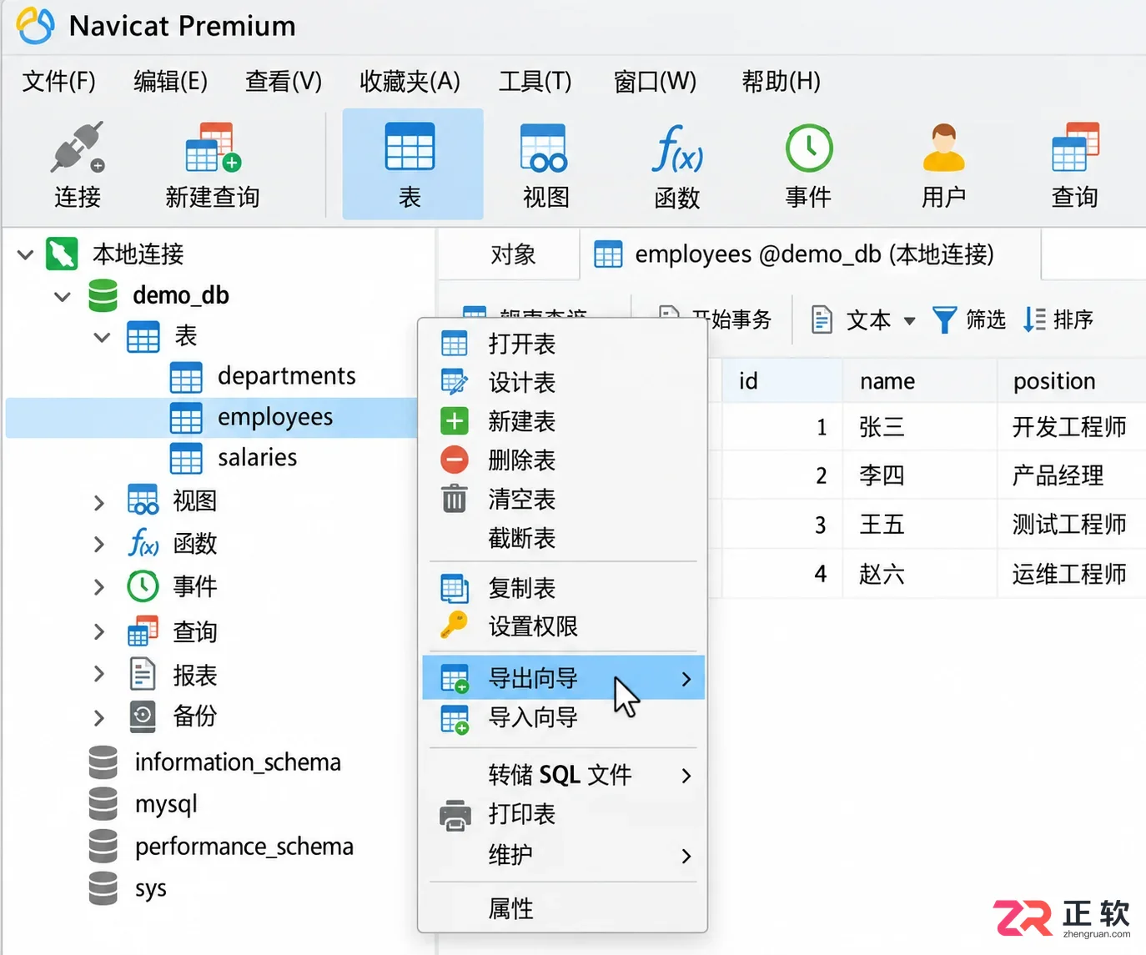Open the 文本 text dropdown arrow

click(909, 321)
